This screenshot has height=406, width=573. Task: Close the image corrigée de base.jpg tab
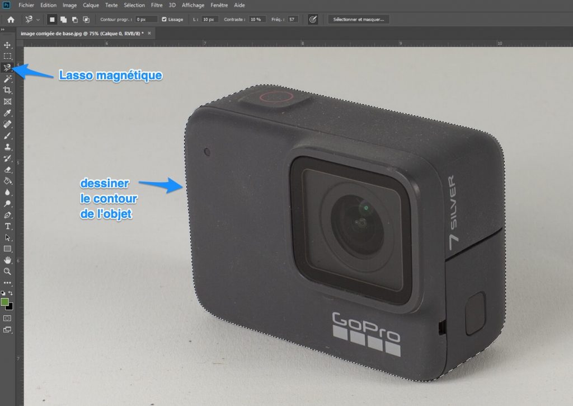(149, 33)
